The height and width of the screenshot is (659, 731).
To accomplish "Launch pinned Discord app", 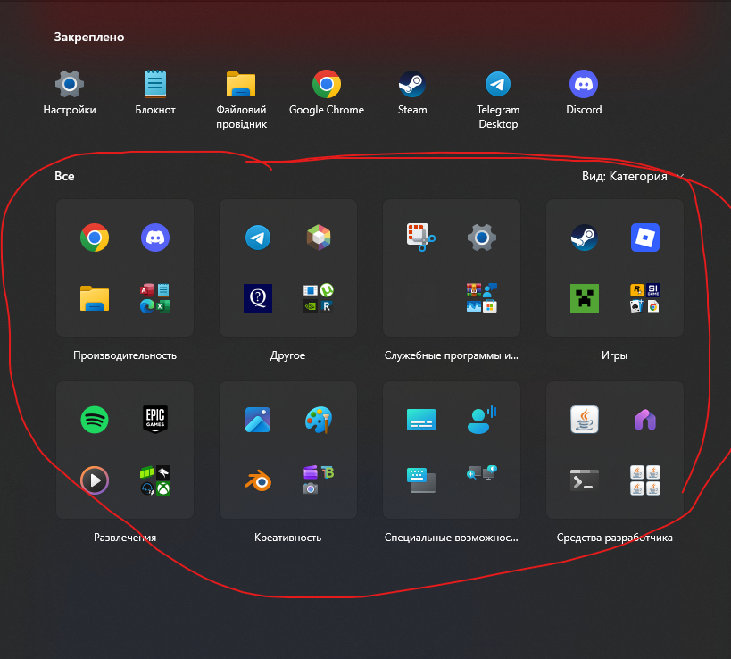I will click(584, 92).
